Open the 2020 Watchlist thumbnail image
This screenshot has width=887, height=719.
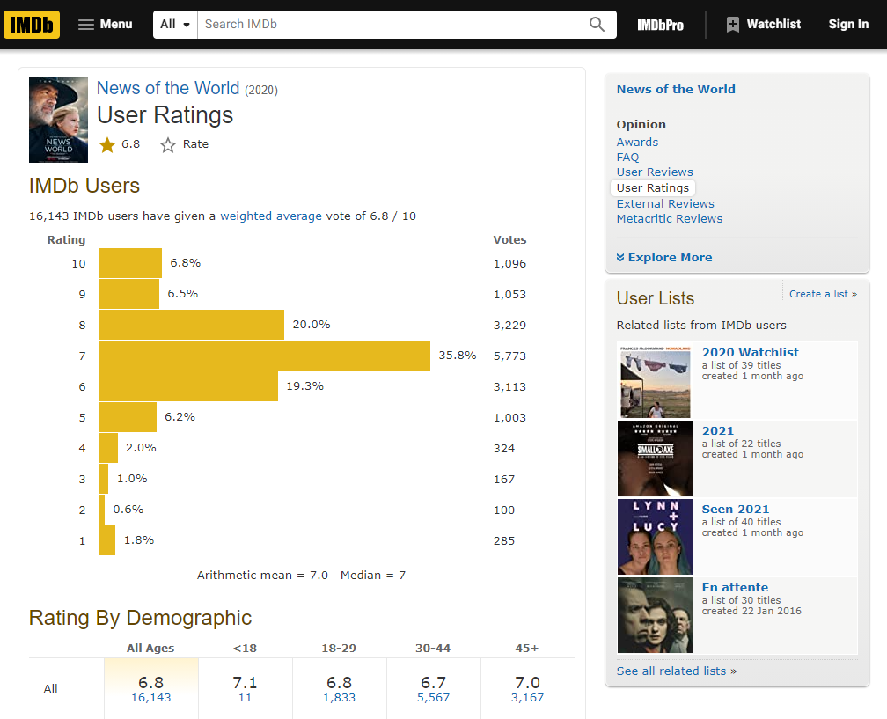coord(655,380)
